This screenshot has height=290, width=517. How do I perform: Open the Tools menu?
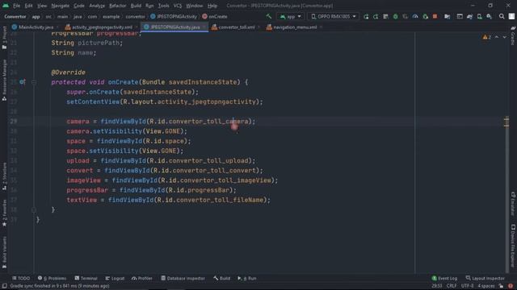point(163,6)
